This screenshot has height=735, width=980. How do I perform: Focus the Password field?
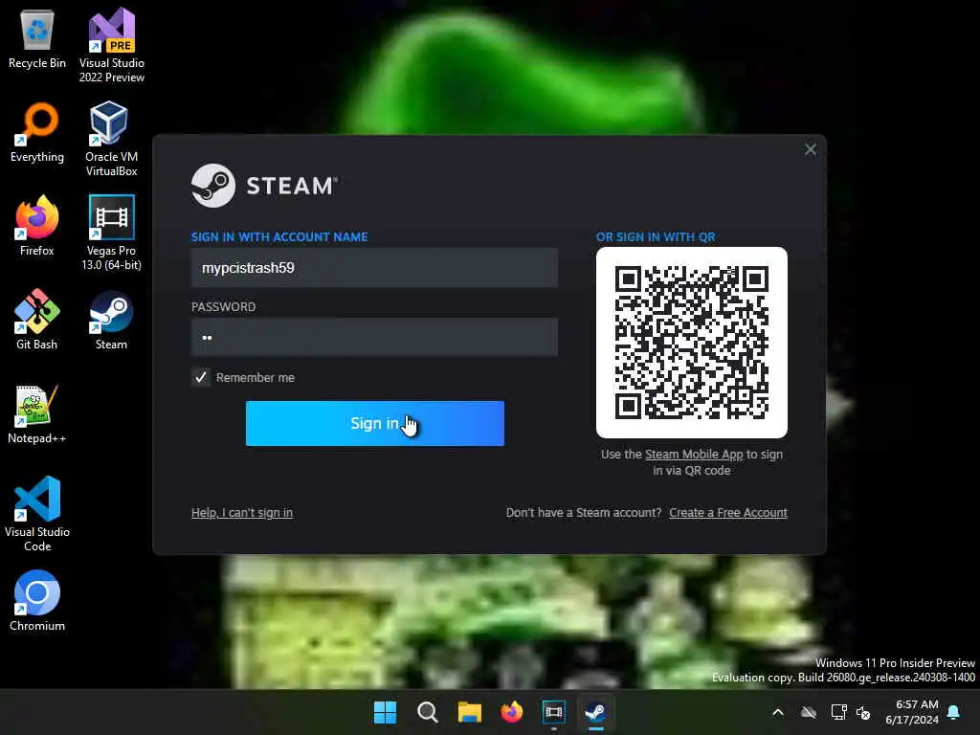tap(374, 338)
